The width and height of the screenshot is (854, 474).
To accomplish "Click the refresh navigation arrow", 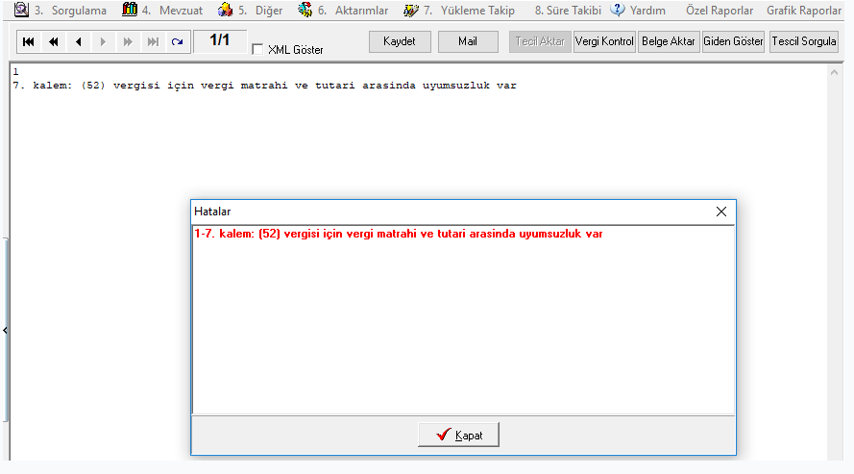I will (x=177, y=42).
